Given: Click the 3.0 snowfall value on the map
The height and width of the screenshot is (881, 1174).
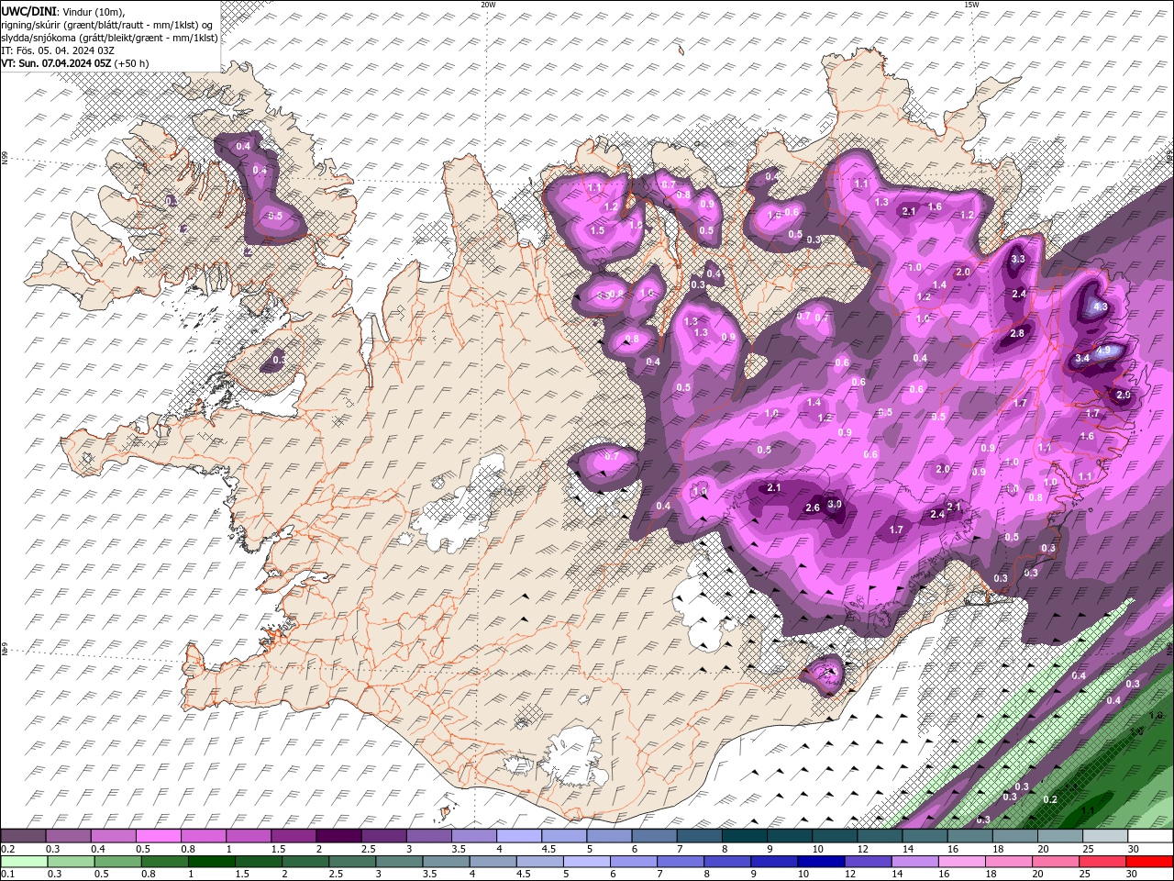Looking at the screenshot, I should 835,505.
